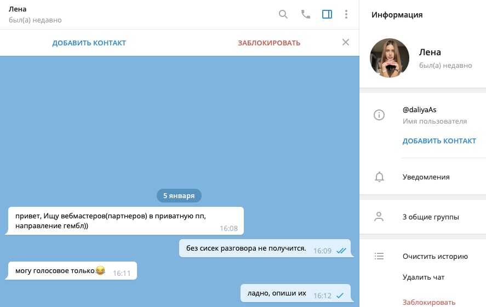Click the bell notifications icon
486x307 pixels.
pyautogui.click(x=379, y=177)
